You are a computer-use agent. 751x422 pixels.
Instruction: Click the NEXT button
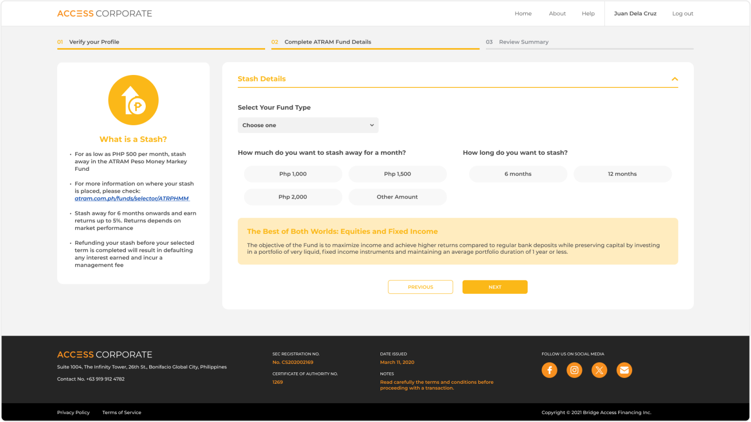[495, 287]
